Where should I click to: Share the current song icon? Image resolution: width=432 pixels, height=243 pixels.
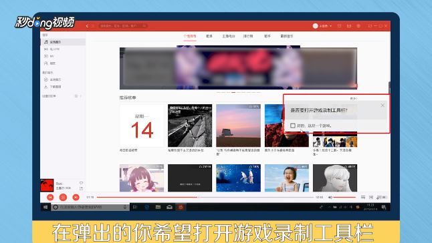(x=82, y=188)
